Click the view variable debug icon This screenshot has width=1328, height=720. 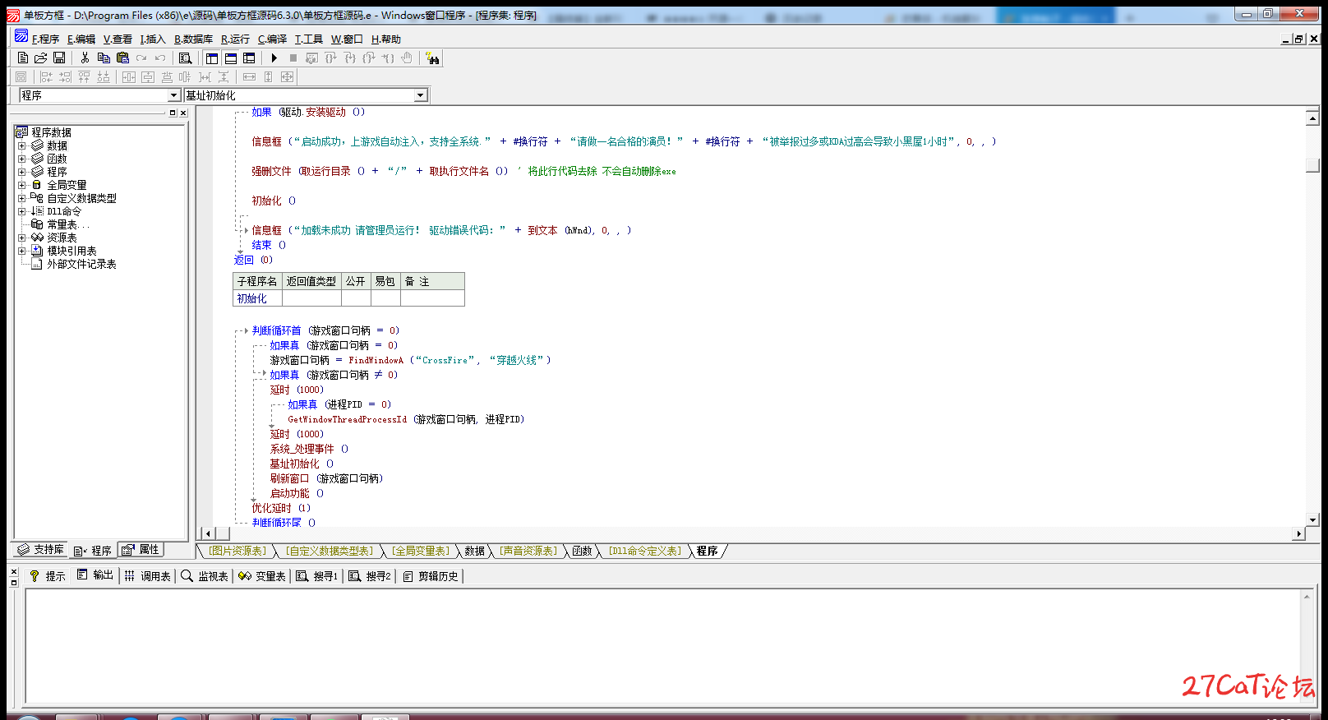point(311,58)
